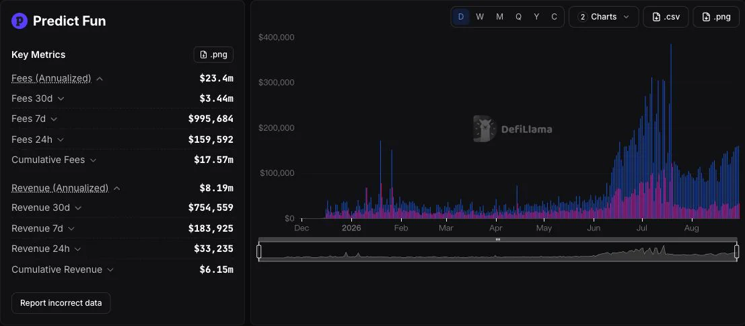Click the $23.4m annualized fees value

(x=216, y=78)
